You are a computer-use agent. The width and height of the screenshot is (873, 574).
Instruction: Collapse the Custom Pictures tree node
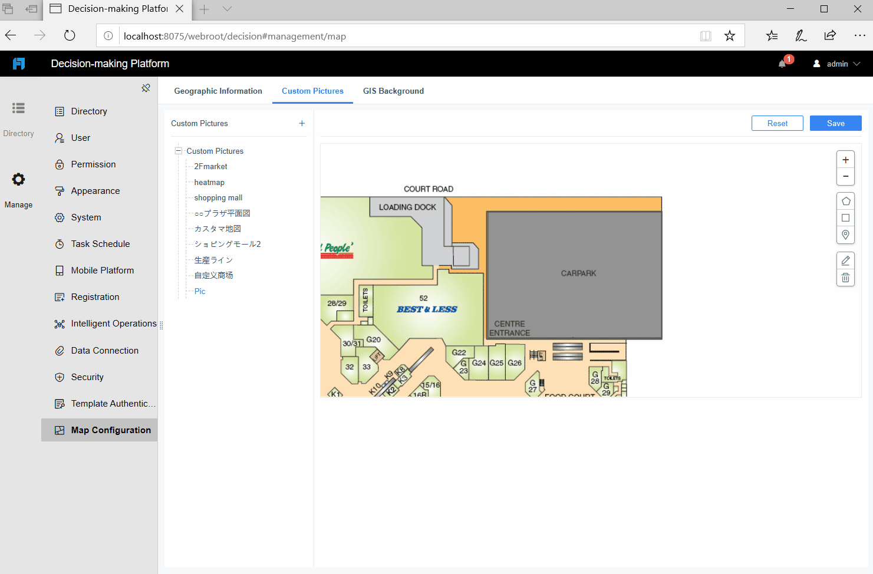178,151
